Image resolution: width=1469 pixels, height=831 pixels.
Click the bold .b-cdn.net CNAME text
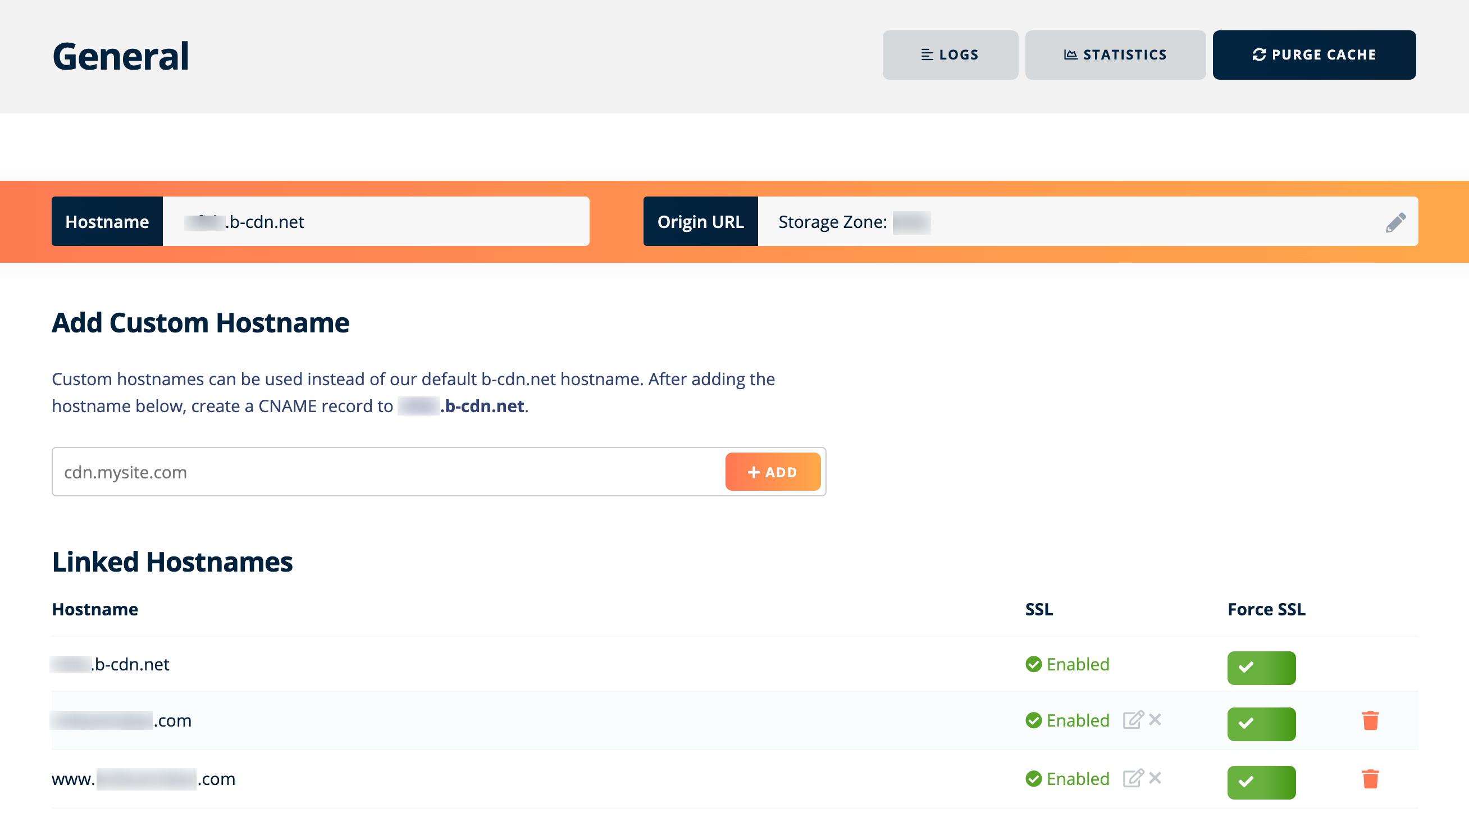tap(482, 407)
